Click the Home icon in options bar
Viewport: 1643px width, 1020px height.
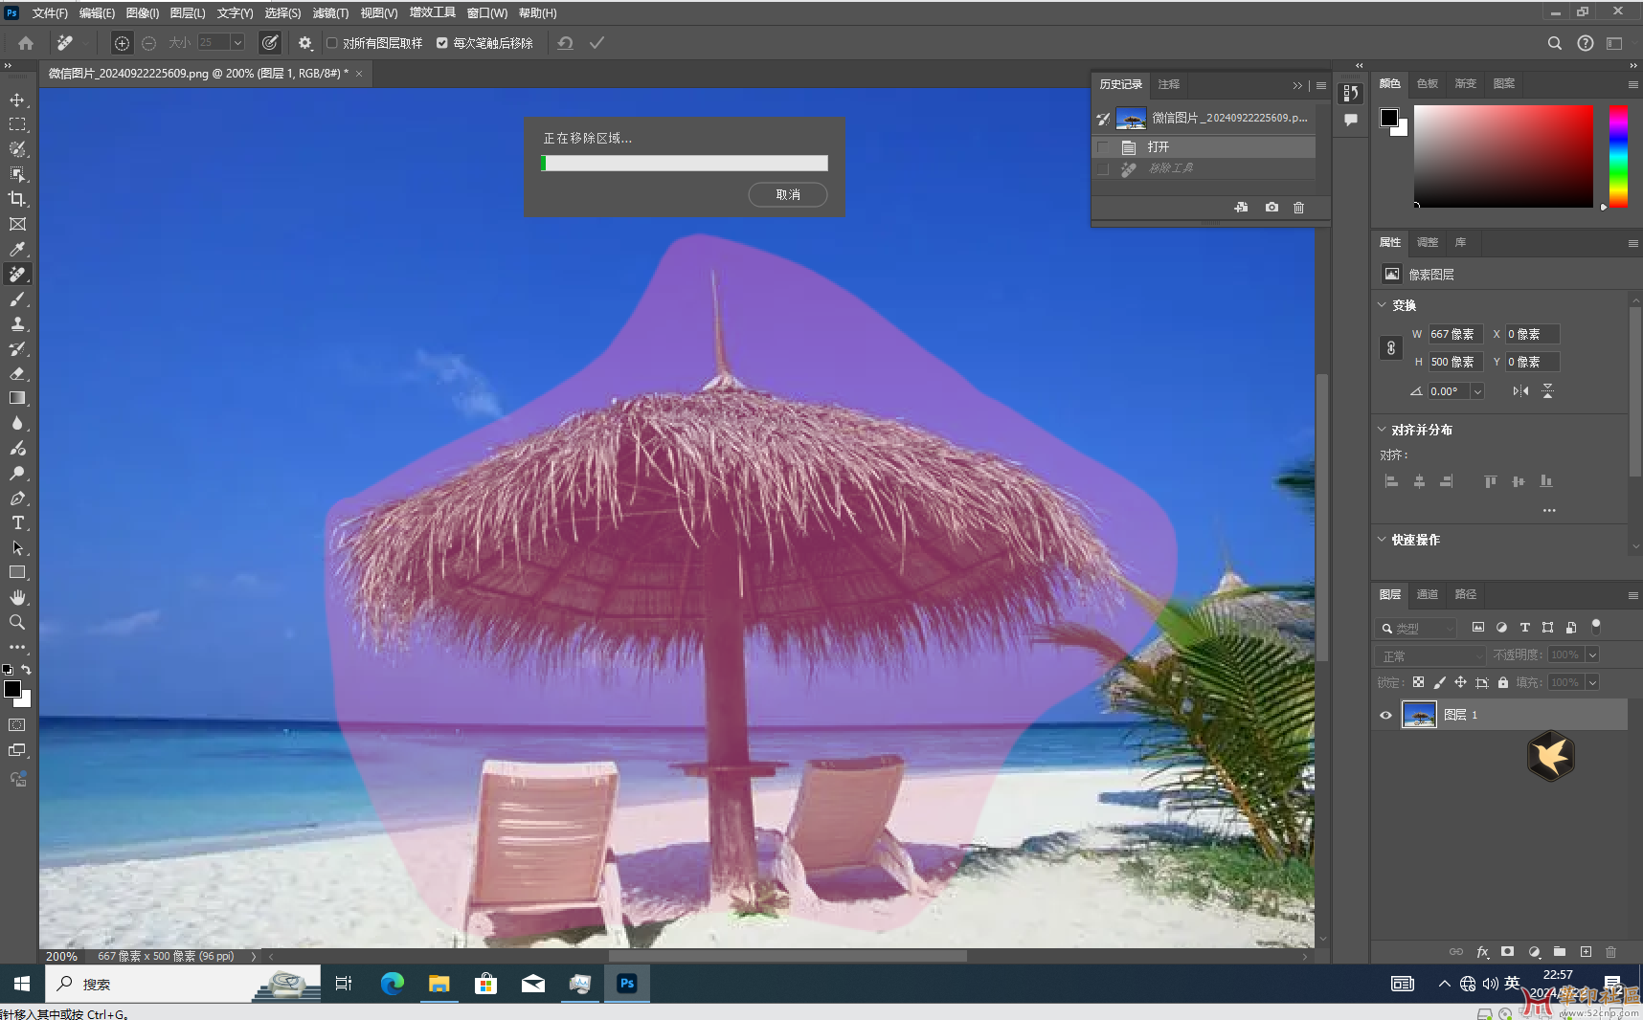tap(26, 43)
